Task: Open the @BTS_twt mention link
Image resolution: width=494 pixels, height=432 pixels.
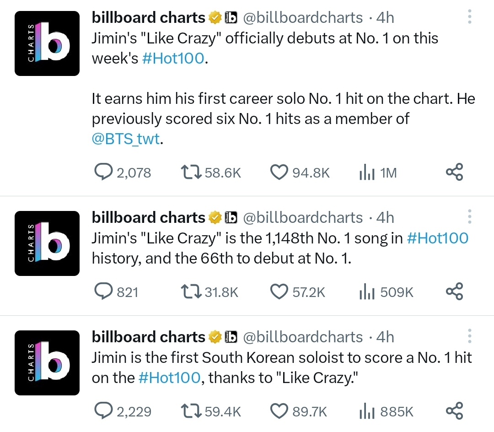Action: 126,139
